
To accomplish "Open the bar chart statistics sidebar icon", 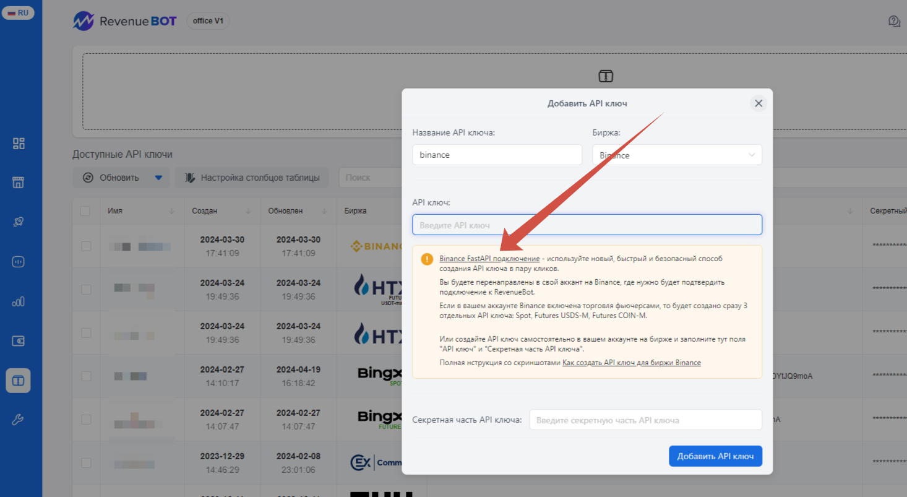I will pos(19,302).
